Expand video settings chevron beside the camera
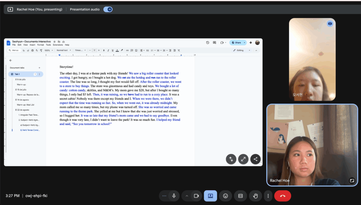361x205 pixels. click(187, 196)
